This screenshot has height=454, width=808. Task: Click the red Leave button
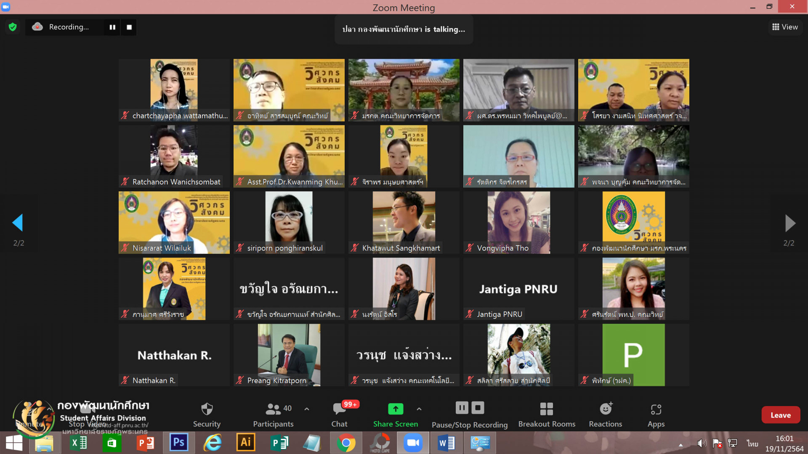[x=780, y=415]
